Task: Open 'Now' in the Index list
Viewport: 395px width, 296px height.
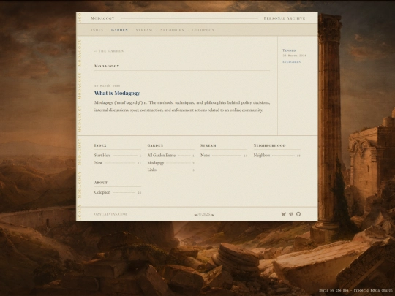Action: [x=98, y=163]
